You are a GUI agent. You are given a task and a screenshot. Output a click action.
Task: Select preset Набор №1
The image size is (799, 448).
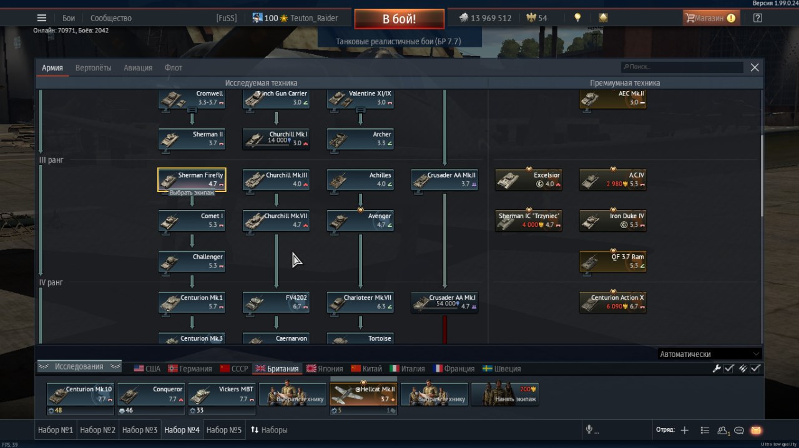[56, 430]
